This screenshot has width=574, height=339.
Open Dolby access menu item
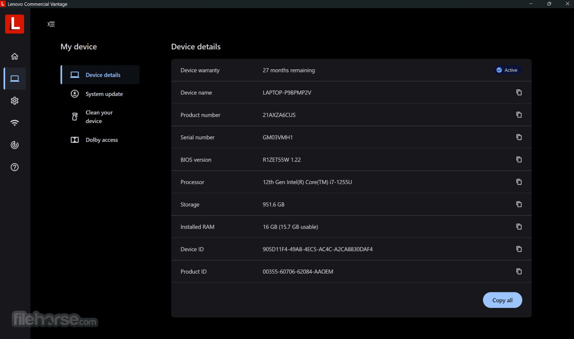click(100, 140)
